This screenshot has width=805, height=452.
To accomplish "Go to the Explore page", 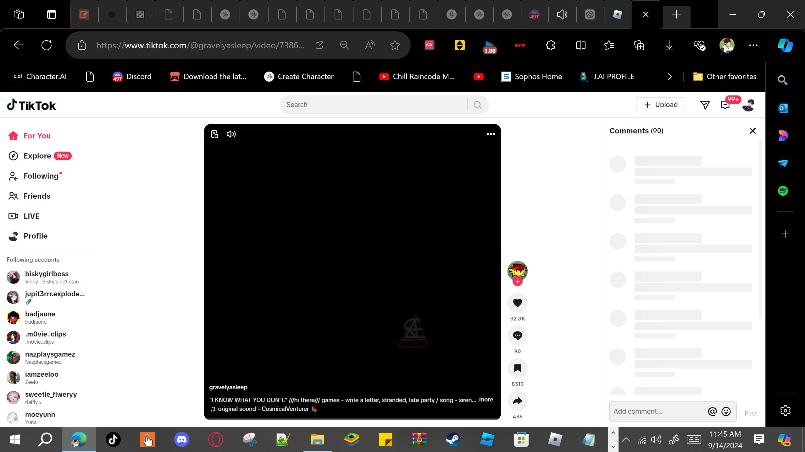I will click(x=37, y=156).
